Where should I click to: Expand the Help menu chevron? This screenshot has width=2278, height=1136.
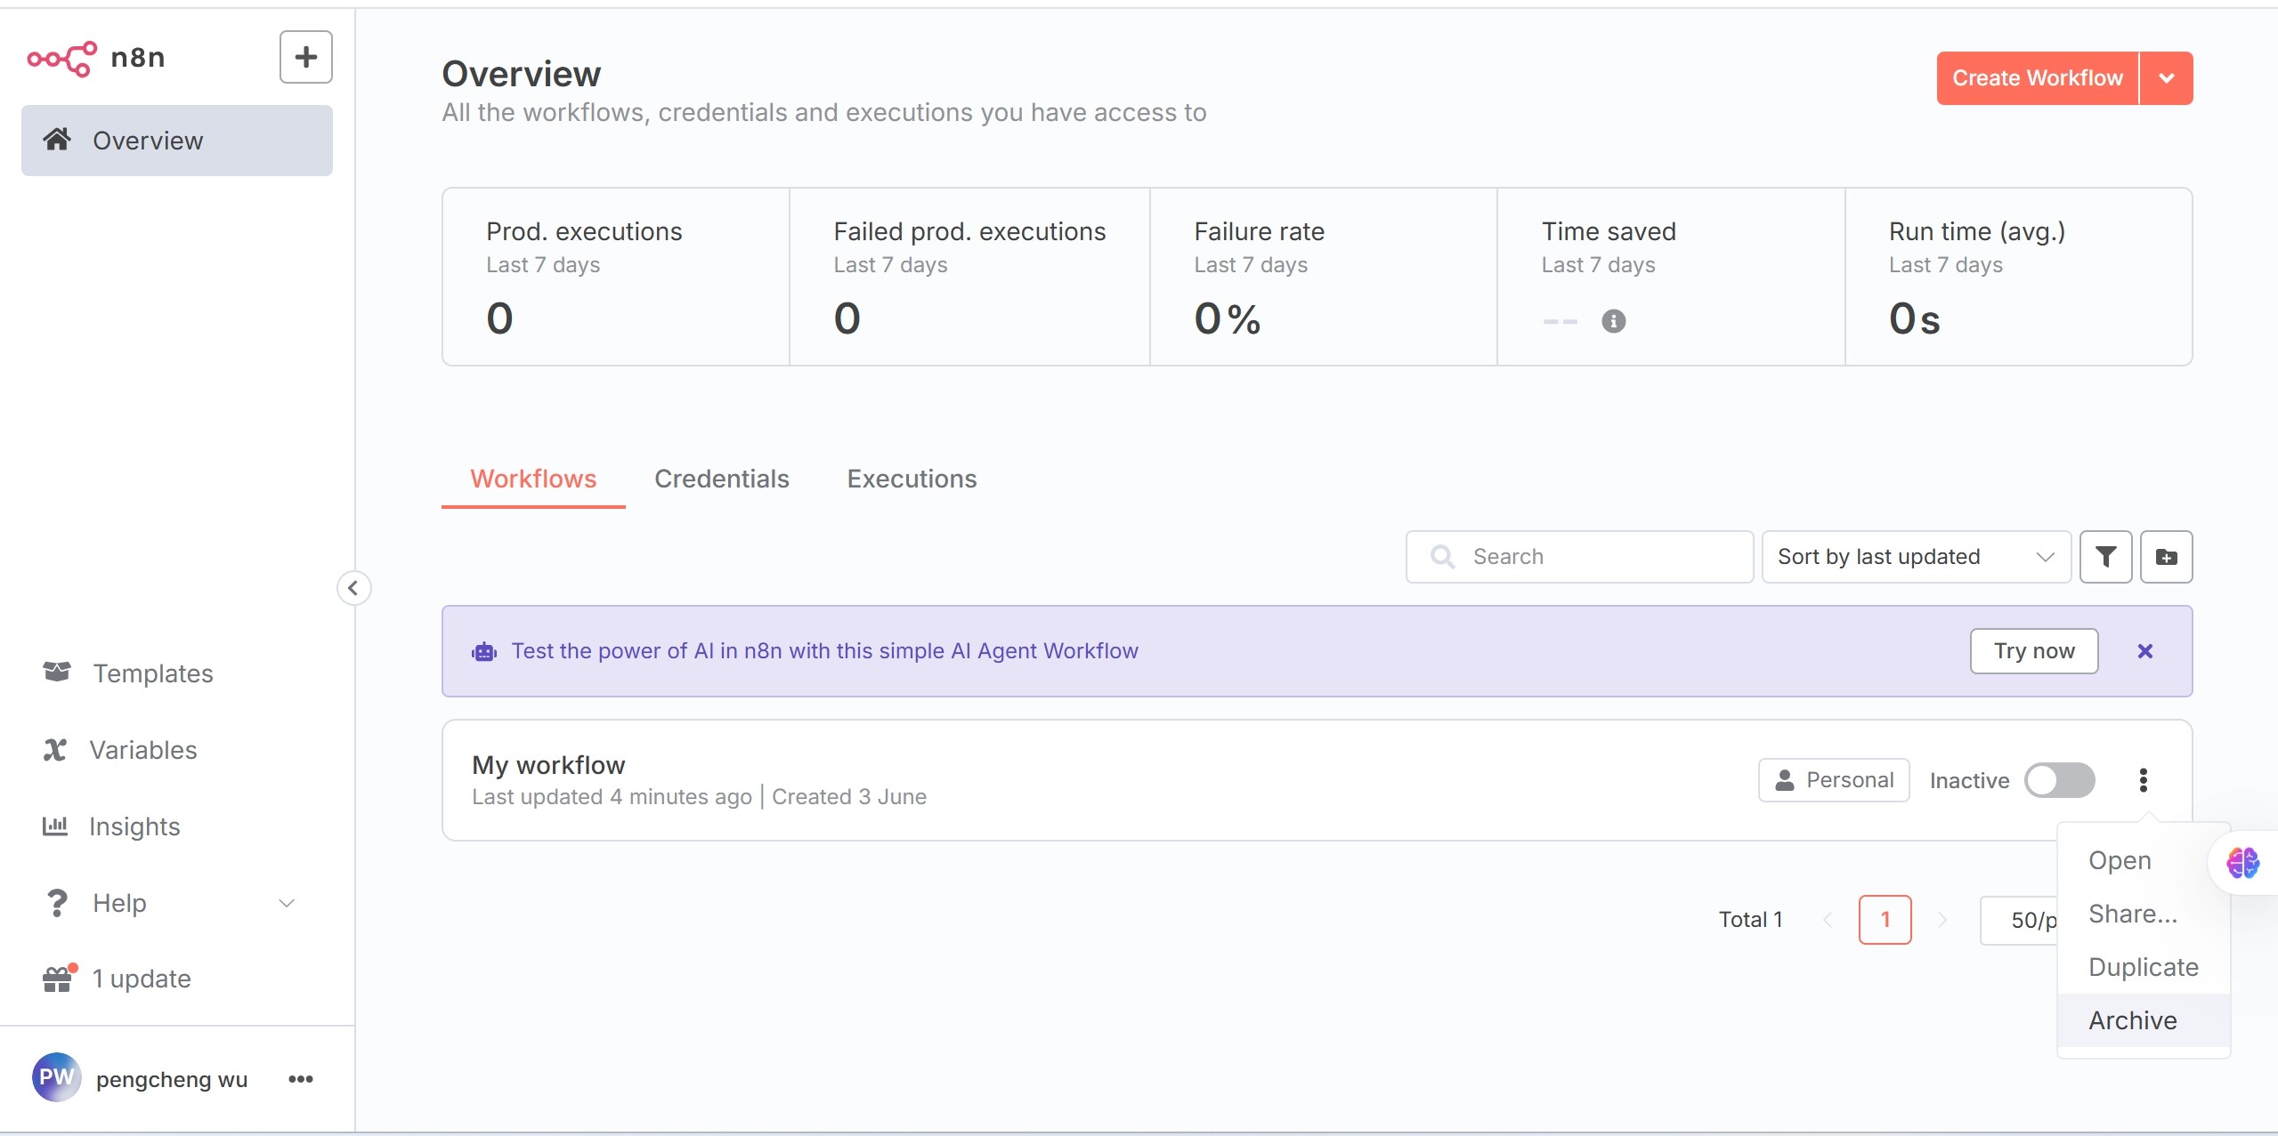tap(287, 903)
